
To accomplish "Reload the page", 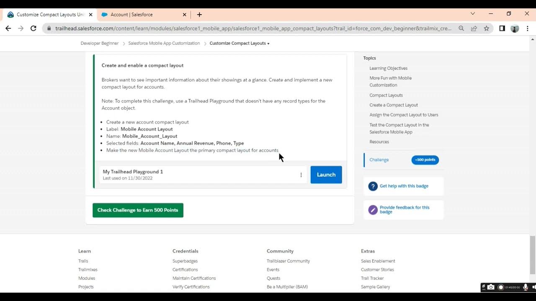I will (33, 28).
